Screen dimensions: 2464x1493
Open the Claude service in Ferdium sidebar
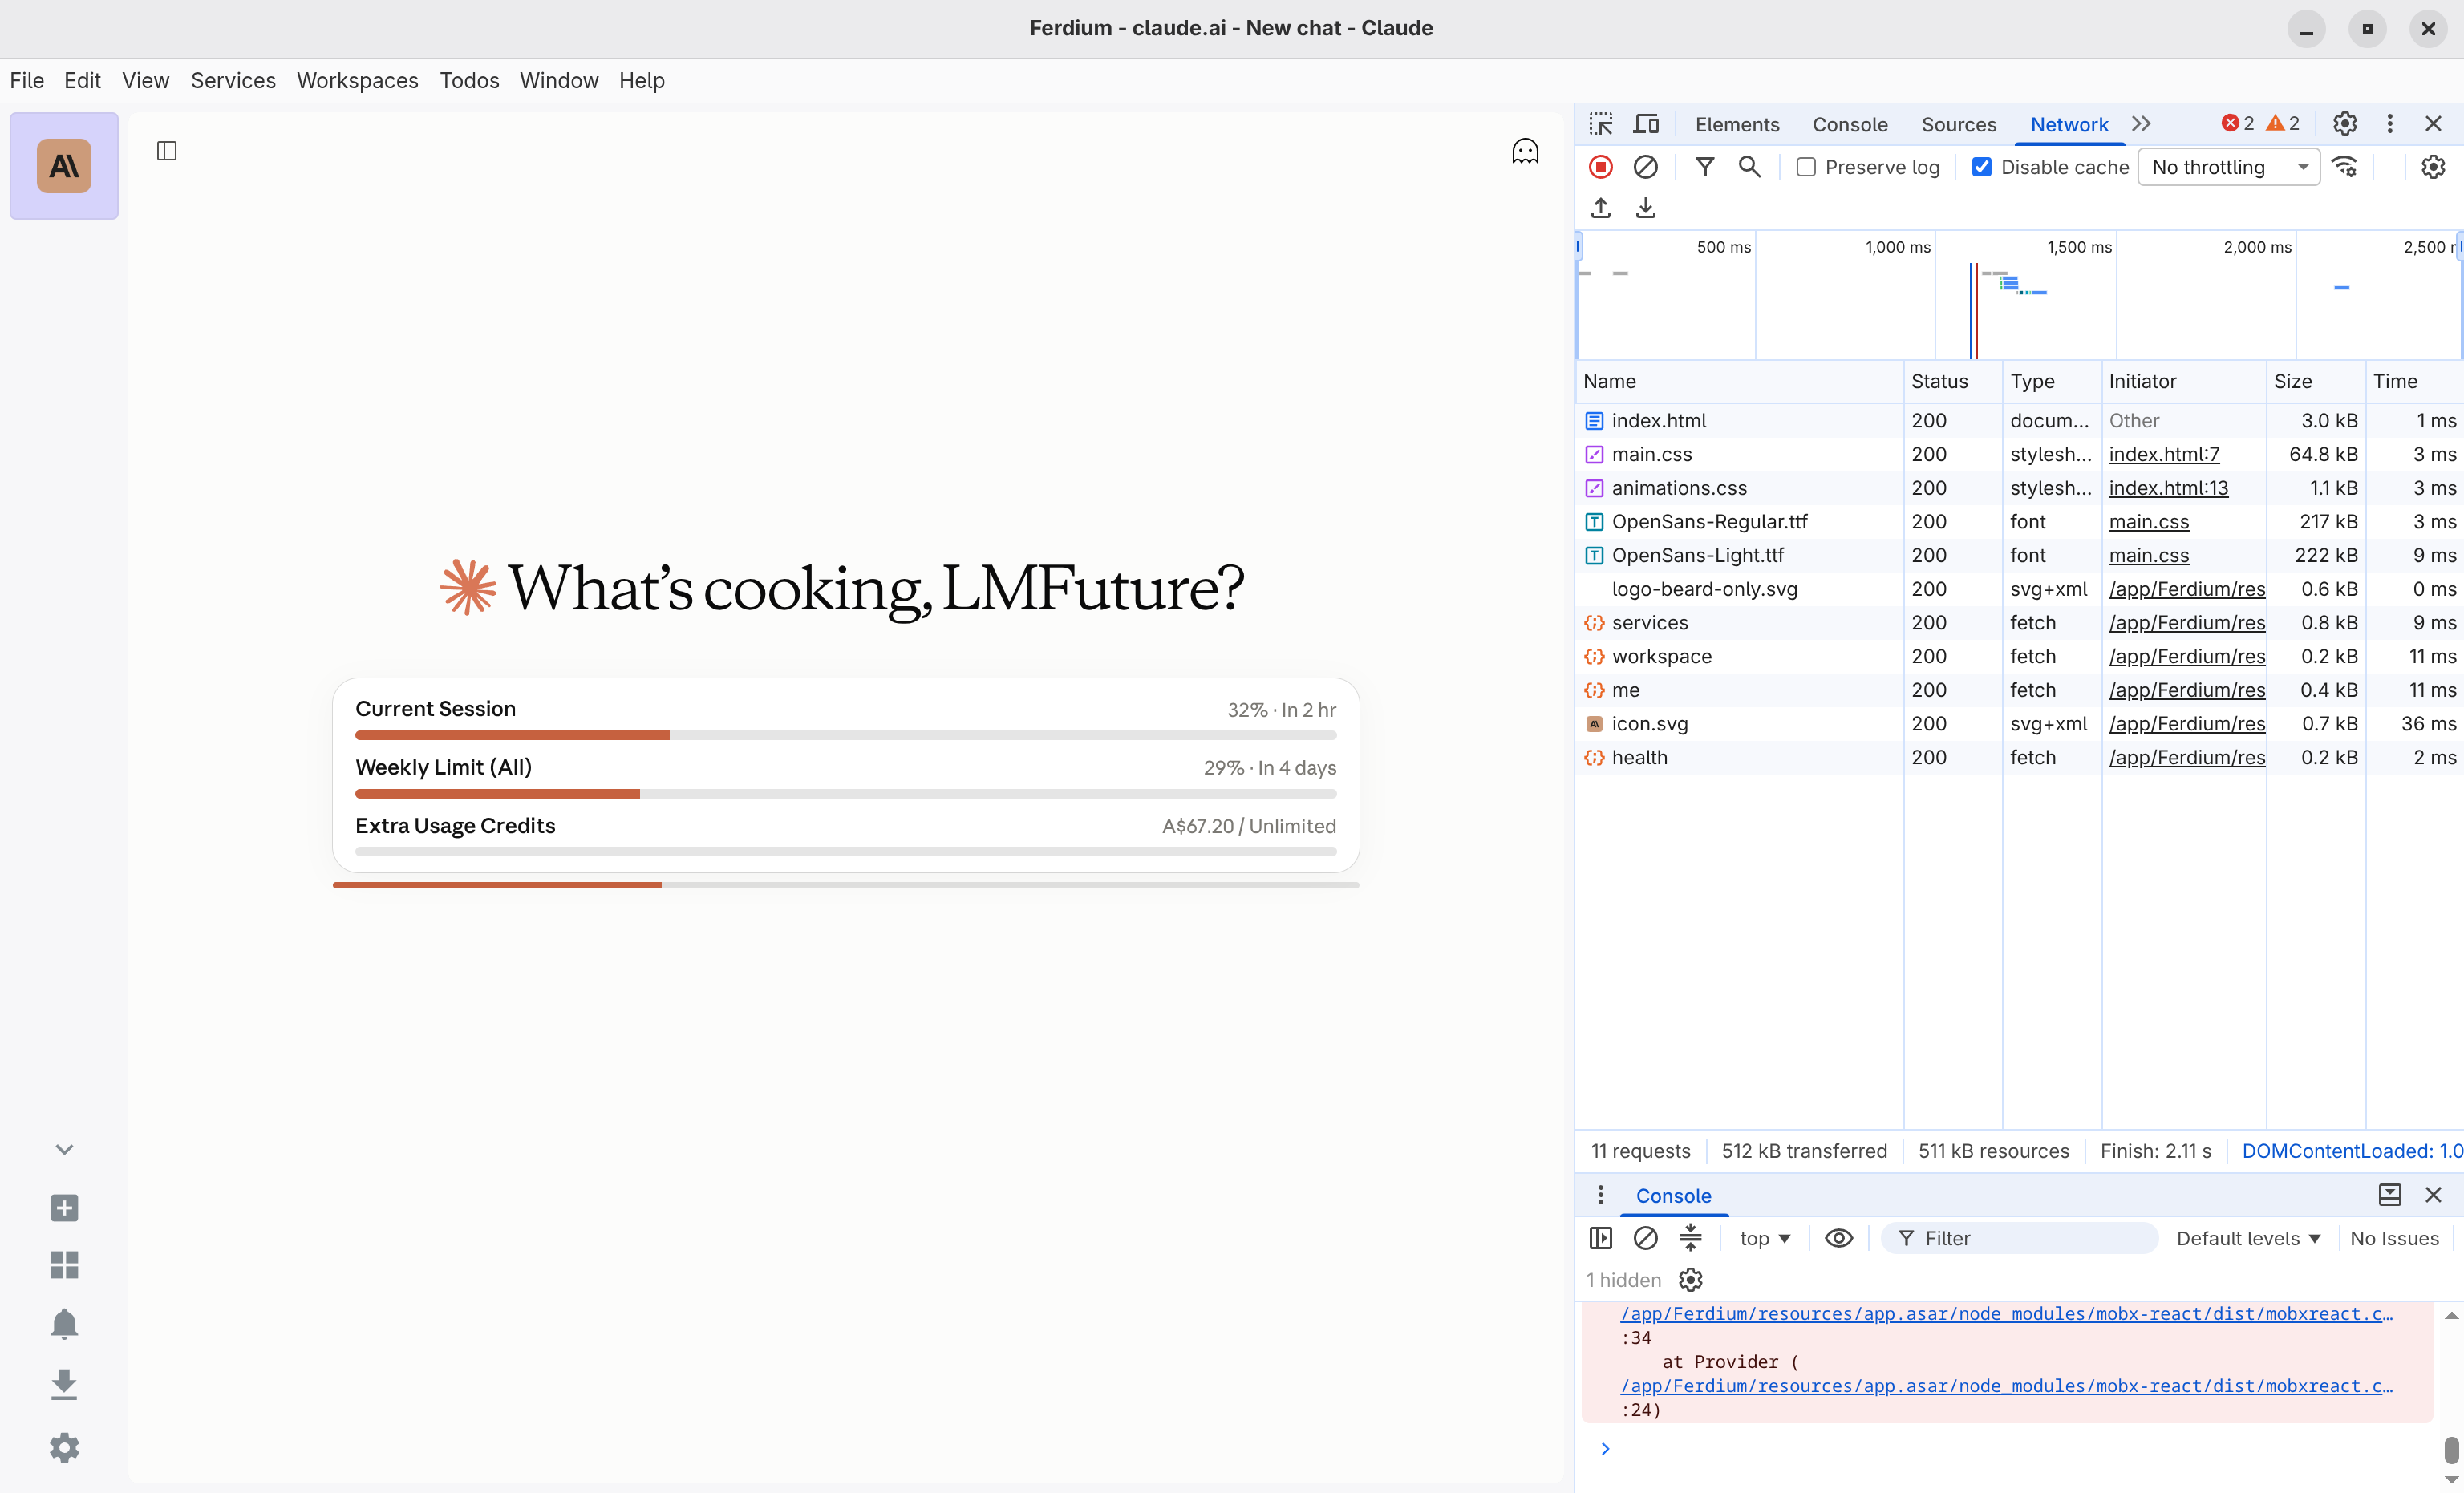pyautogui.click(x=64, y=166)
